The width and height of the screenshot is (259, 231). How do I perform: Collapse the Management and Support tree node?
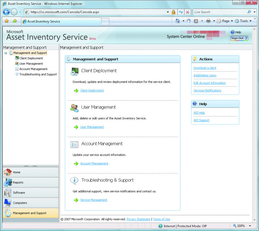coord(6,53)
